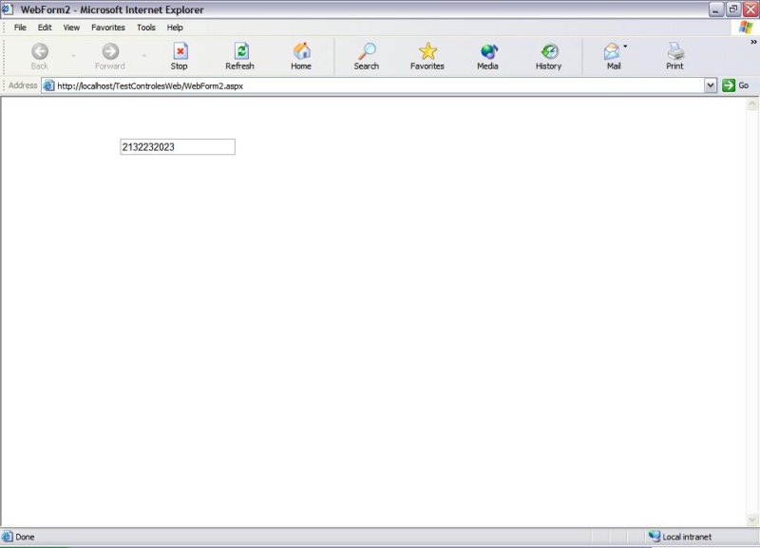
Task: Click the Back navigation button
Action: tap(40, 56)
